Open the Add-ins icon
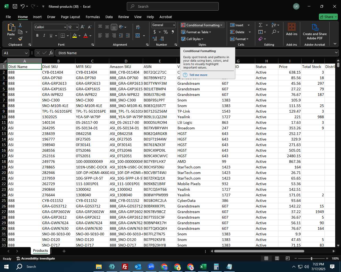This screenshot has height=272, width=341. [292, 29]
